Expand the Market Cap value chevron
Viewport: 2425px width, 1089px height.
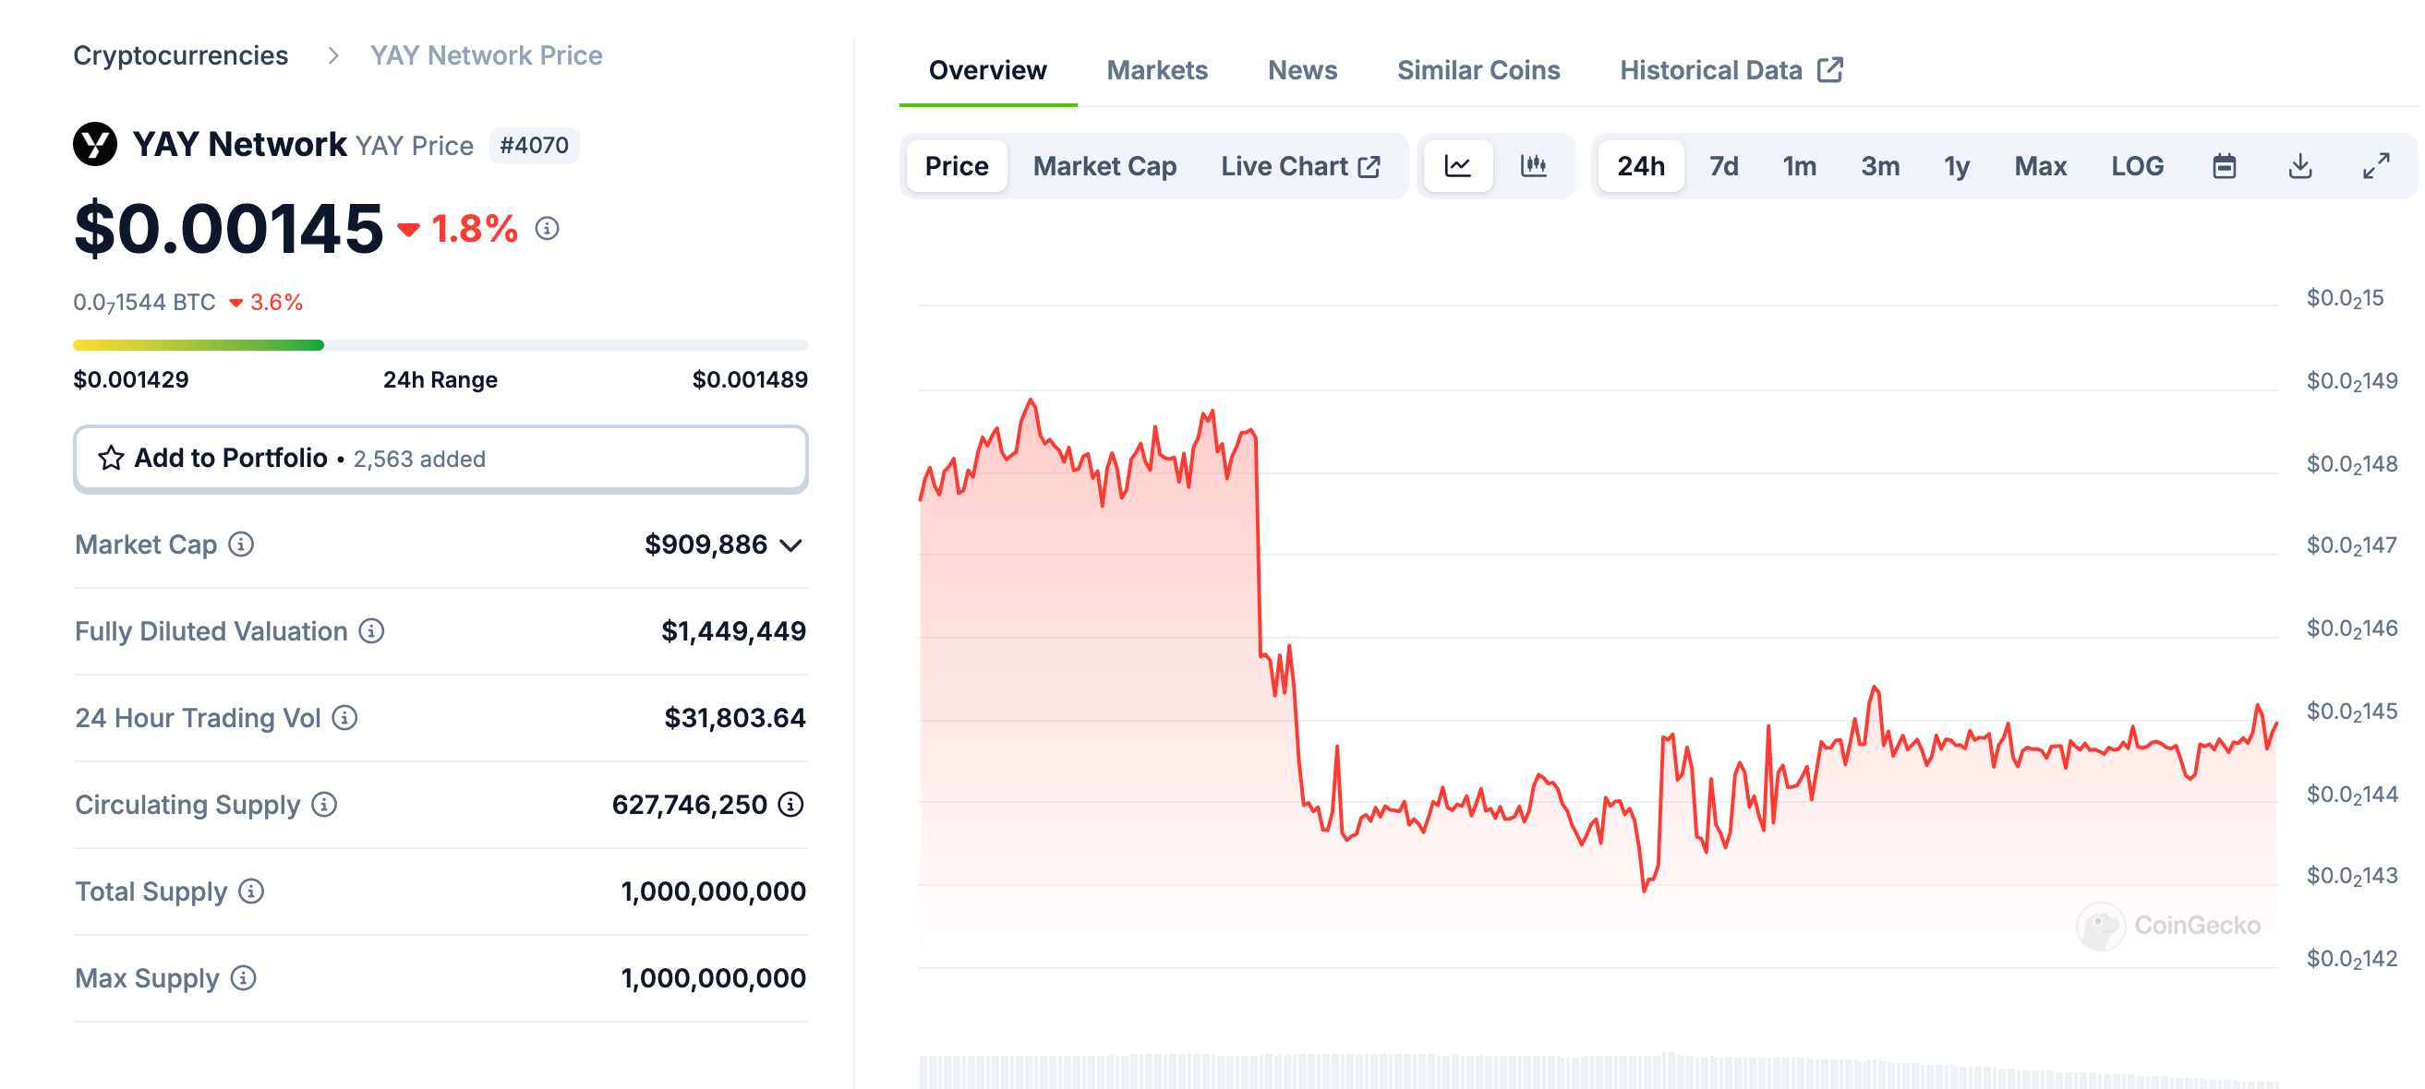pos(790,545)
